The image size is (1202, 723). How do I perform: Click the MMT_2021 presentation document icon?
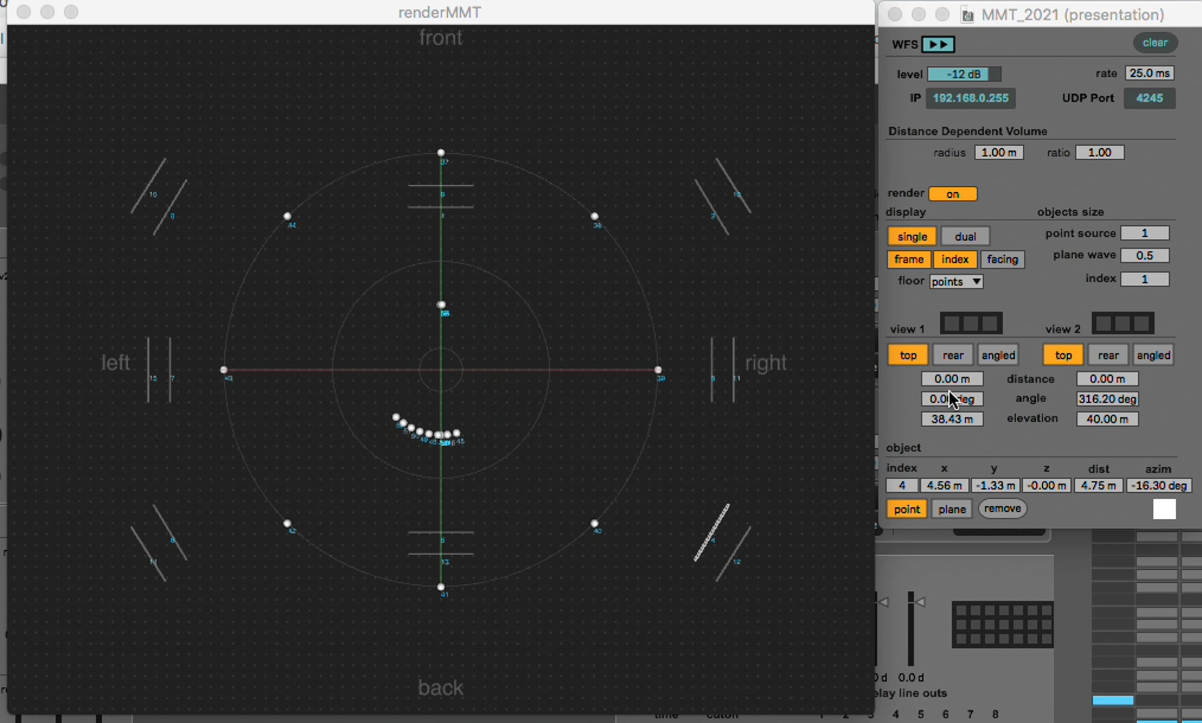968,15
